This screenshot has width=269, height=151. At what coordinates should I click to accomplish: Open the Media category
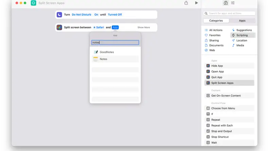[238, 45]
